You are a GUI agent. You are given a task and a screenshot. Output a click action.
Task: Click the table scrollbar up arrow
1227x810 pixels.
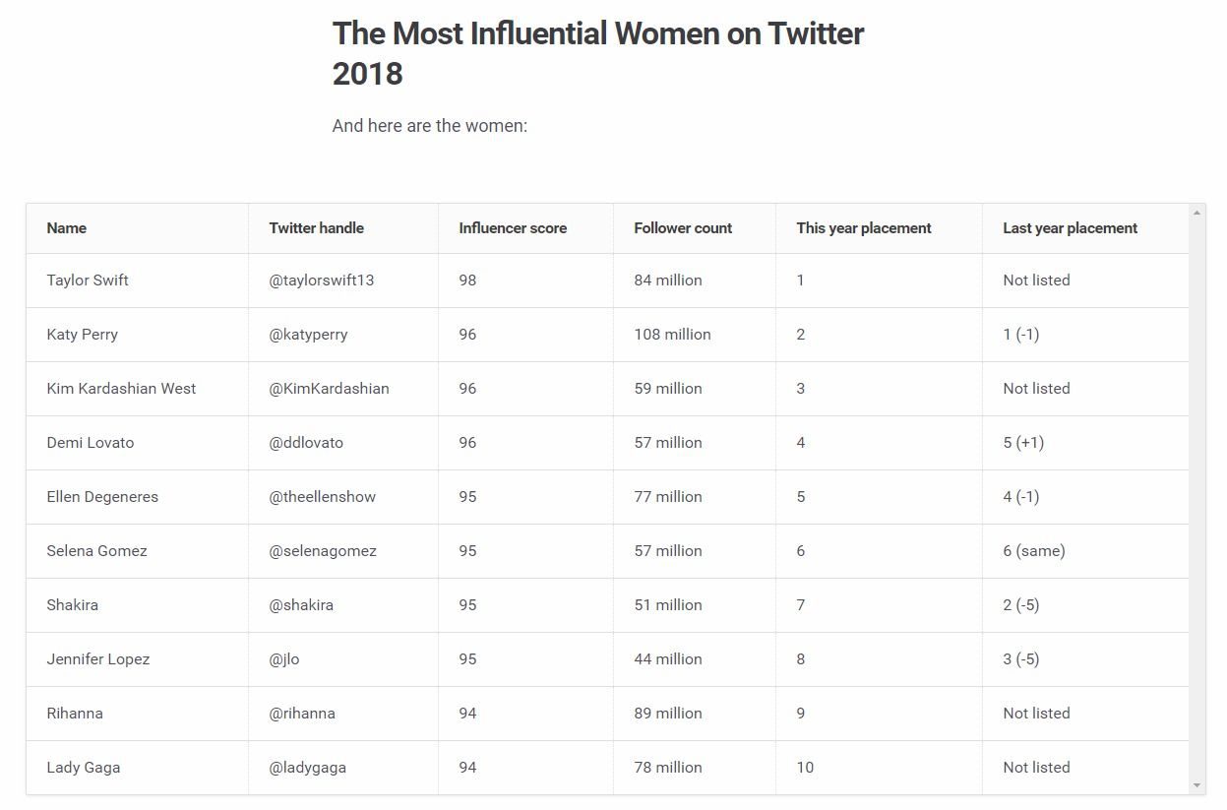[1196, 213]
